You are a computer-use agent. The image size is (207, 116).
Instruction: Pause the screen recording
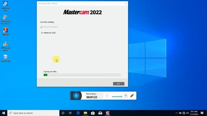point(76,96)
